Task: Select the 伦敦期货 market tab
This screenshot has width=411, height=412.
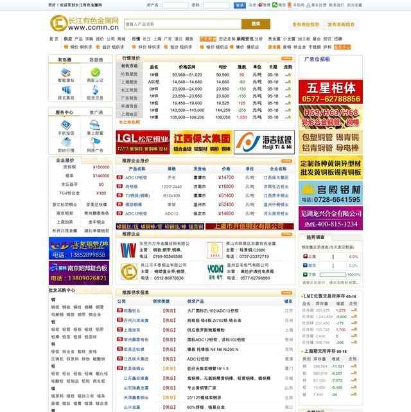Action: [129, 74]
